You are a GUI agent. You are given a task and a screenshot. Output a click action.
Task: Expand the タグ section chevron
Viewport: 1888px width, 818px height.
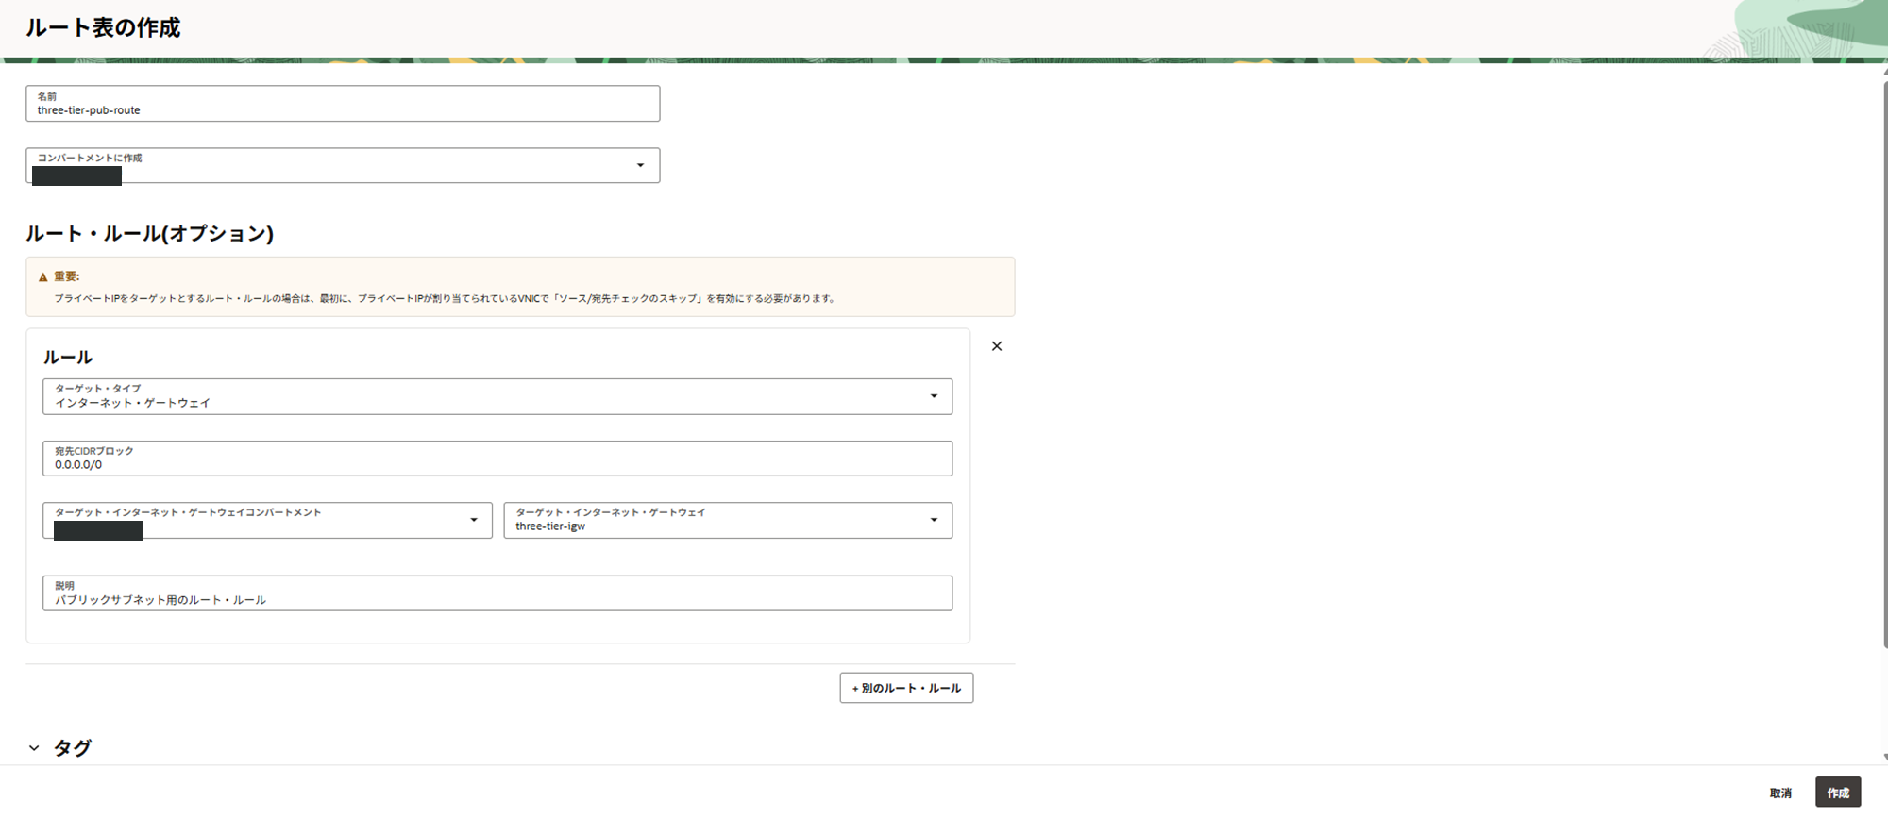click(x=34, y=748)
